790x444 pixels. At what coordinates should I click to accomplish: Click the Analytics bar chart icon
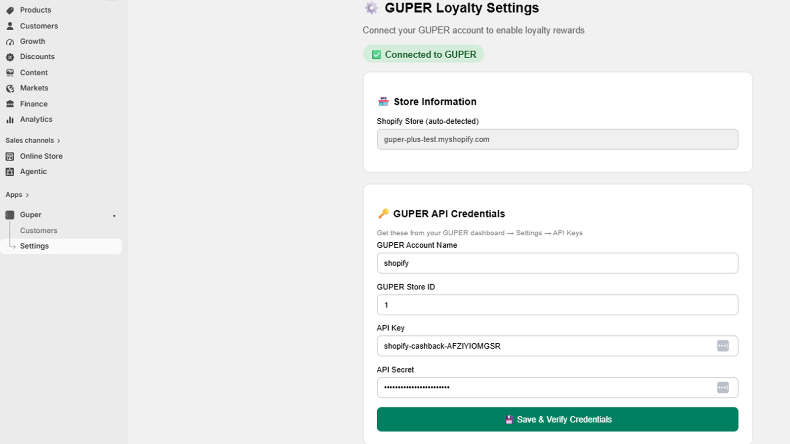(10, 119)
